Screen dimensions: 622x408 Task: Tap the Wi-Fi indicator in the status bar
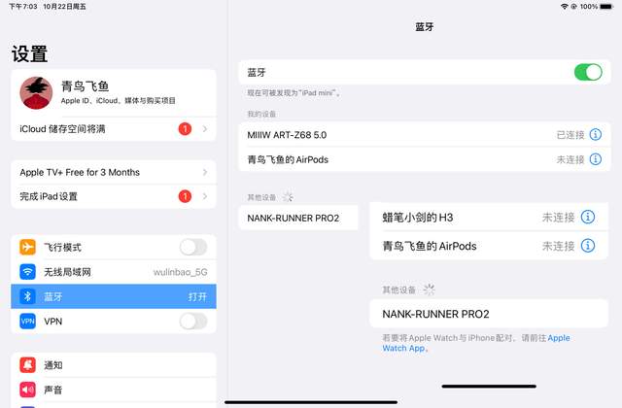pyautogui.click(x=564, y=7)
